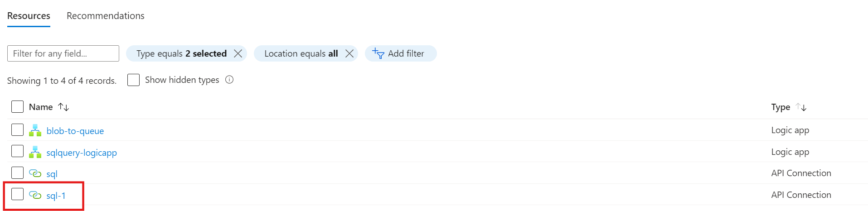Sort the list by Type arrows
This screenshot has width=868, height=211.
(x=801, y=107)
